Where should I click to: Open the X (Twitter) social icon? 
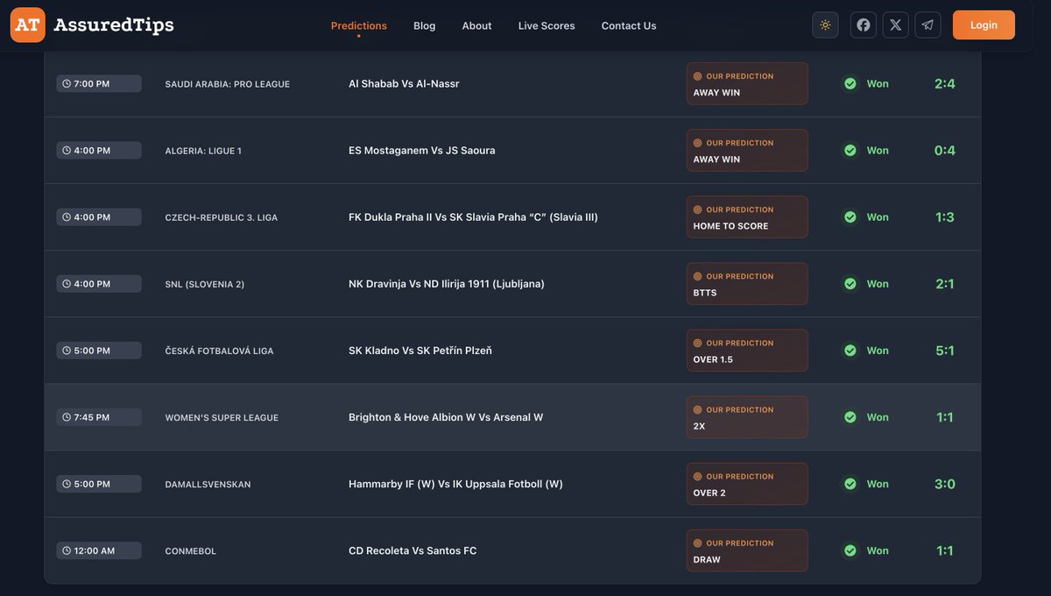(x=895, y=25)
